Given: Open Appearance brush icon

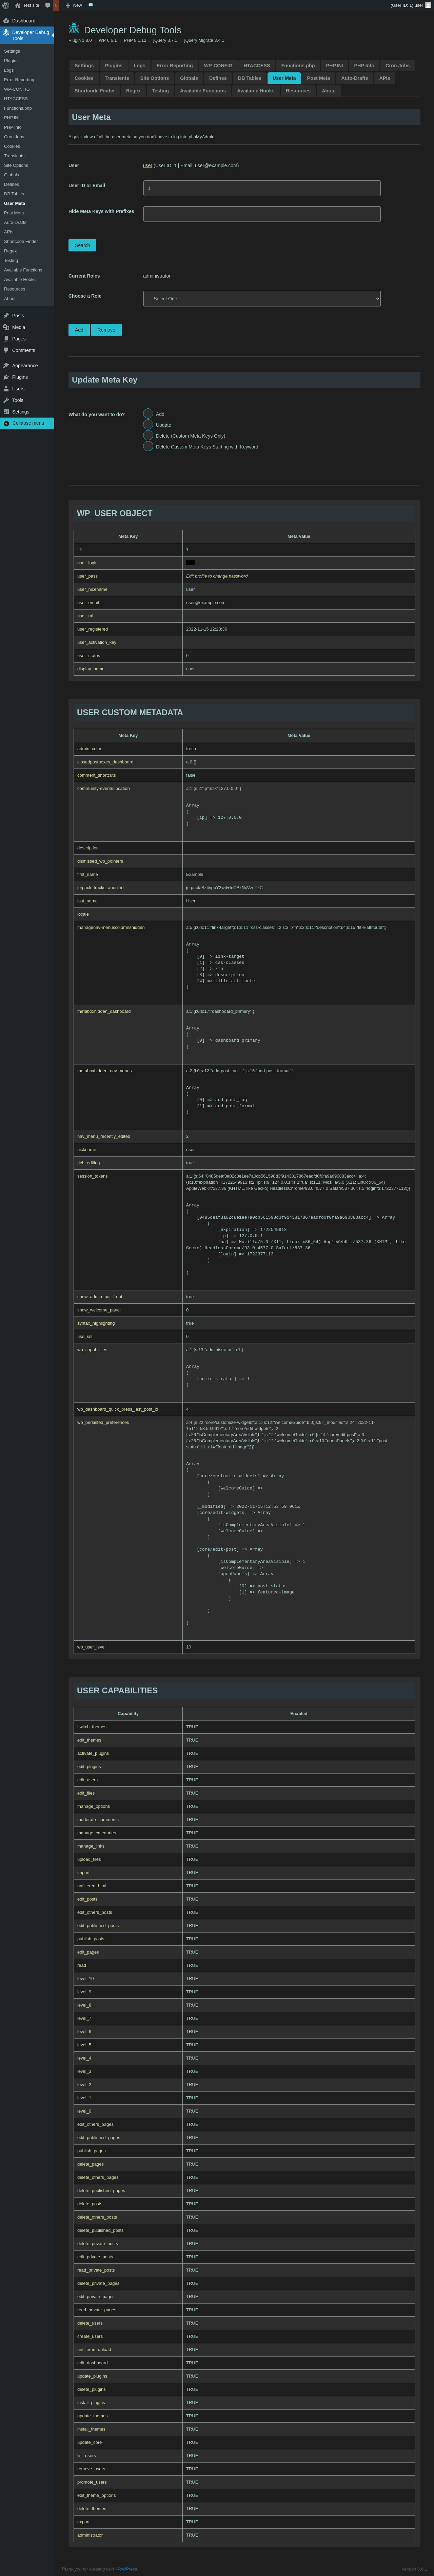Looking at the screenshot, I should point(6,366).
